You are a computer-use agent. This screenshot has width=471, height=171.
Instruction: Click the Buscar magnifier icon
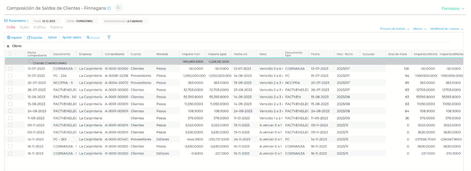88,38
